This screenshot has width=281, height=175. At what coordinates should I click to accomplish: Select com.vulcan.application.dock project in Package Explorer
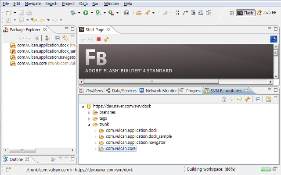coord(43,45)
